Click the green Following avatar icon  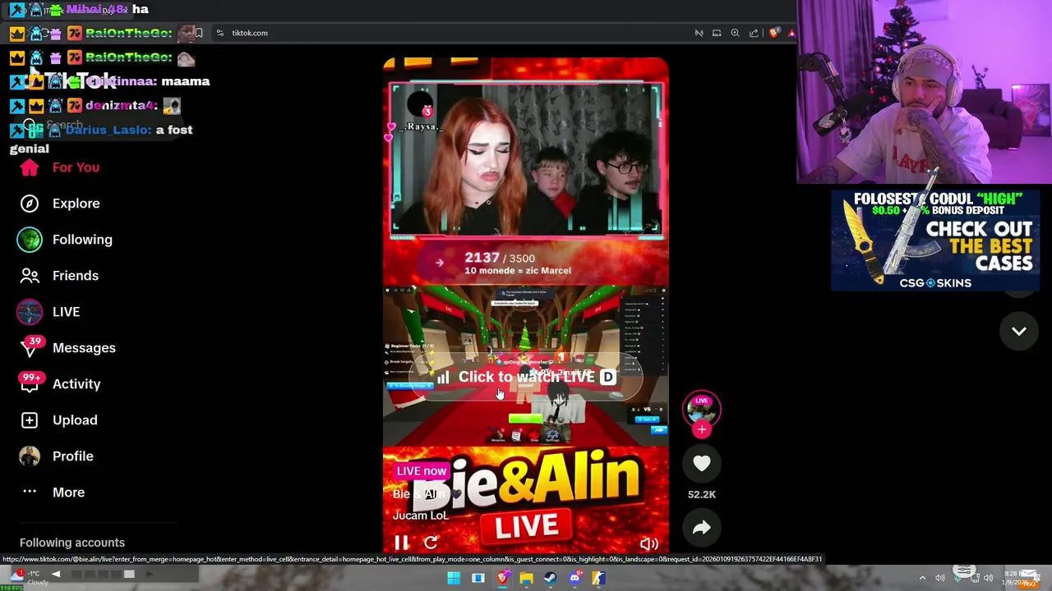30,240
